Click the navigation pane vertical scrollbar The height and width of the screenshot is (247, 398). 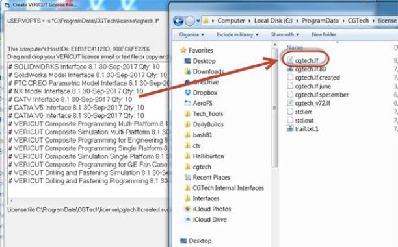274,108
